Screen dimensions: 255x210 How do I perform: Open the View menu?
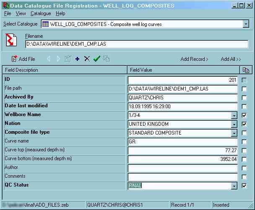[21, 13]
